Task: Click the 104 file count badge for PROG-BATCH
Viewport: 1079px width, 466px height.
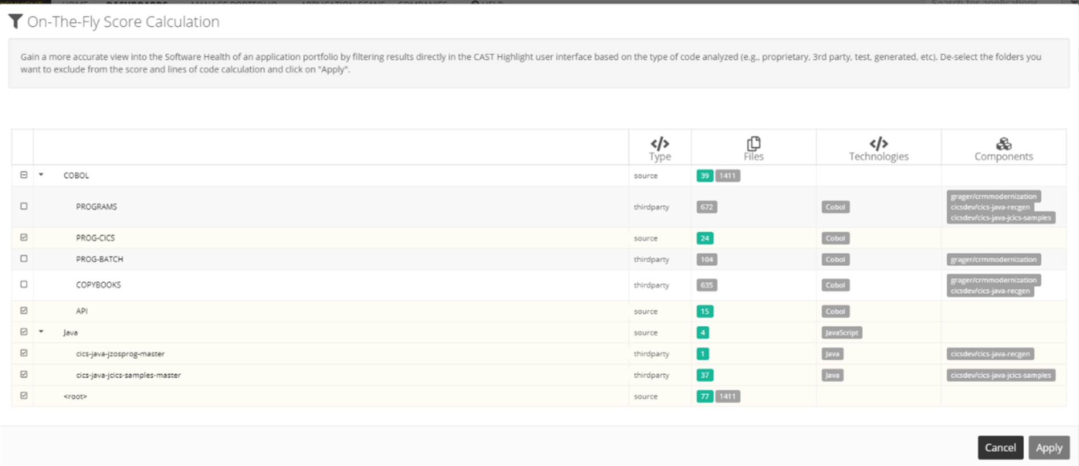Action: click(707, 260)
